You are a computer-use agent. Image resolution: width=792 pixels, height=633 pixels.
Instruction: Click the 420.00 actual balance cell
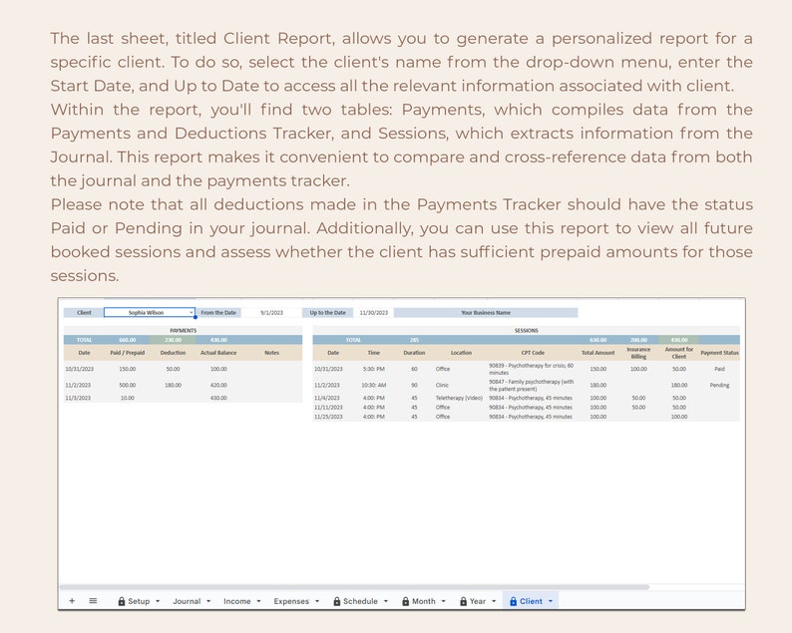pos(218,385)
